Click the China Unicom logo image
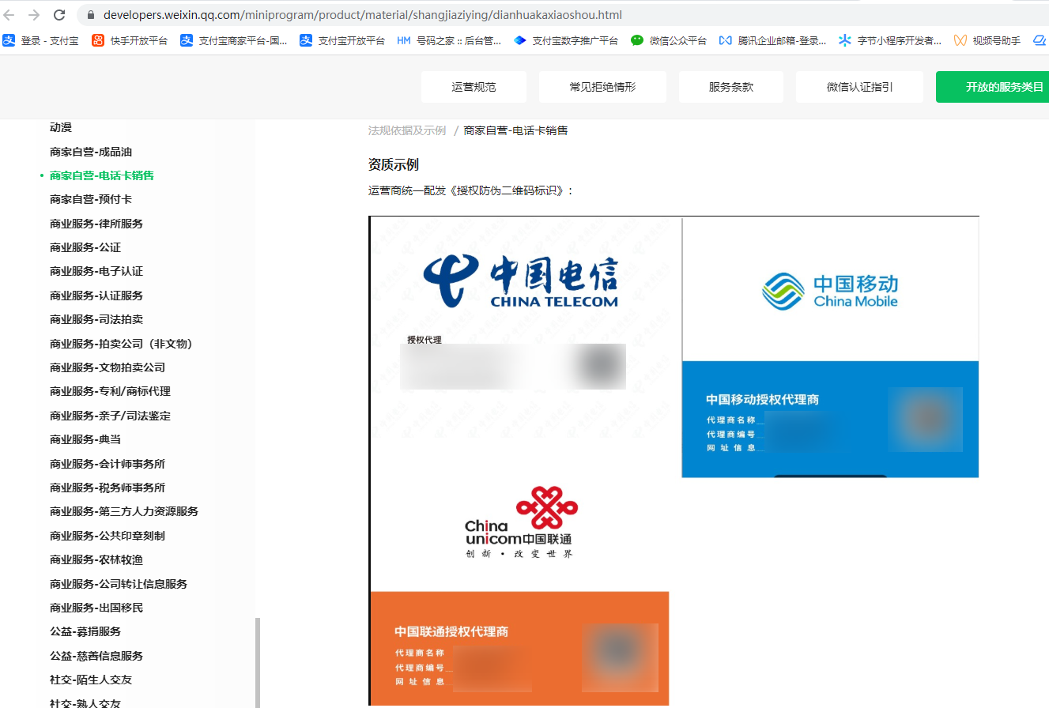This screenshot has width=1049, height=708. 521,522
